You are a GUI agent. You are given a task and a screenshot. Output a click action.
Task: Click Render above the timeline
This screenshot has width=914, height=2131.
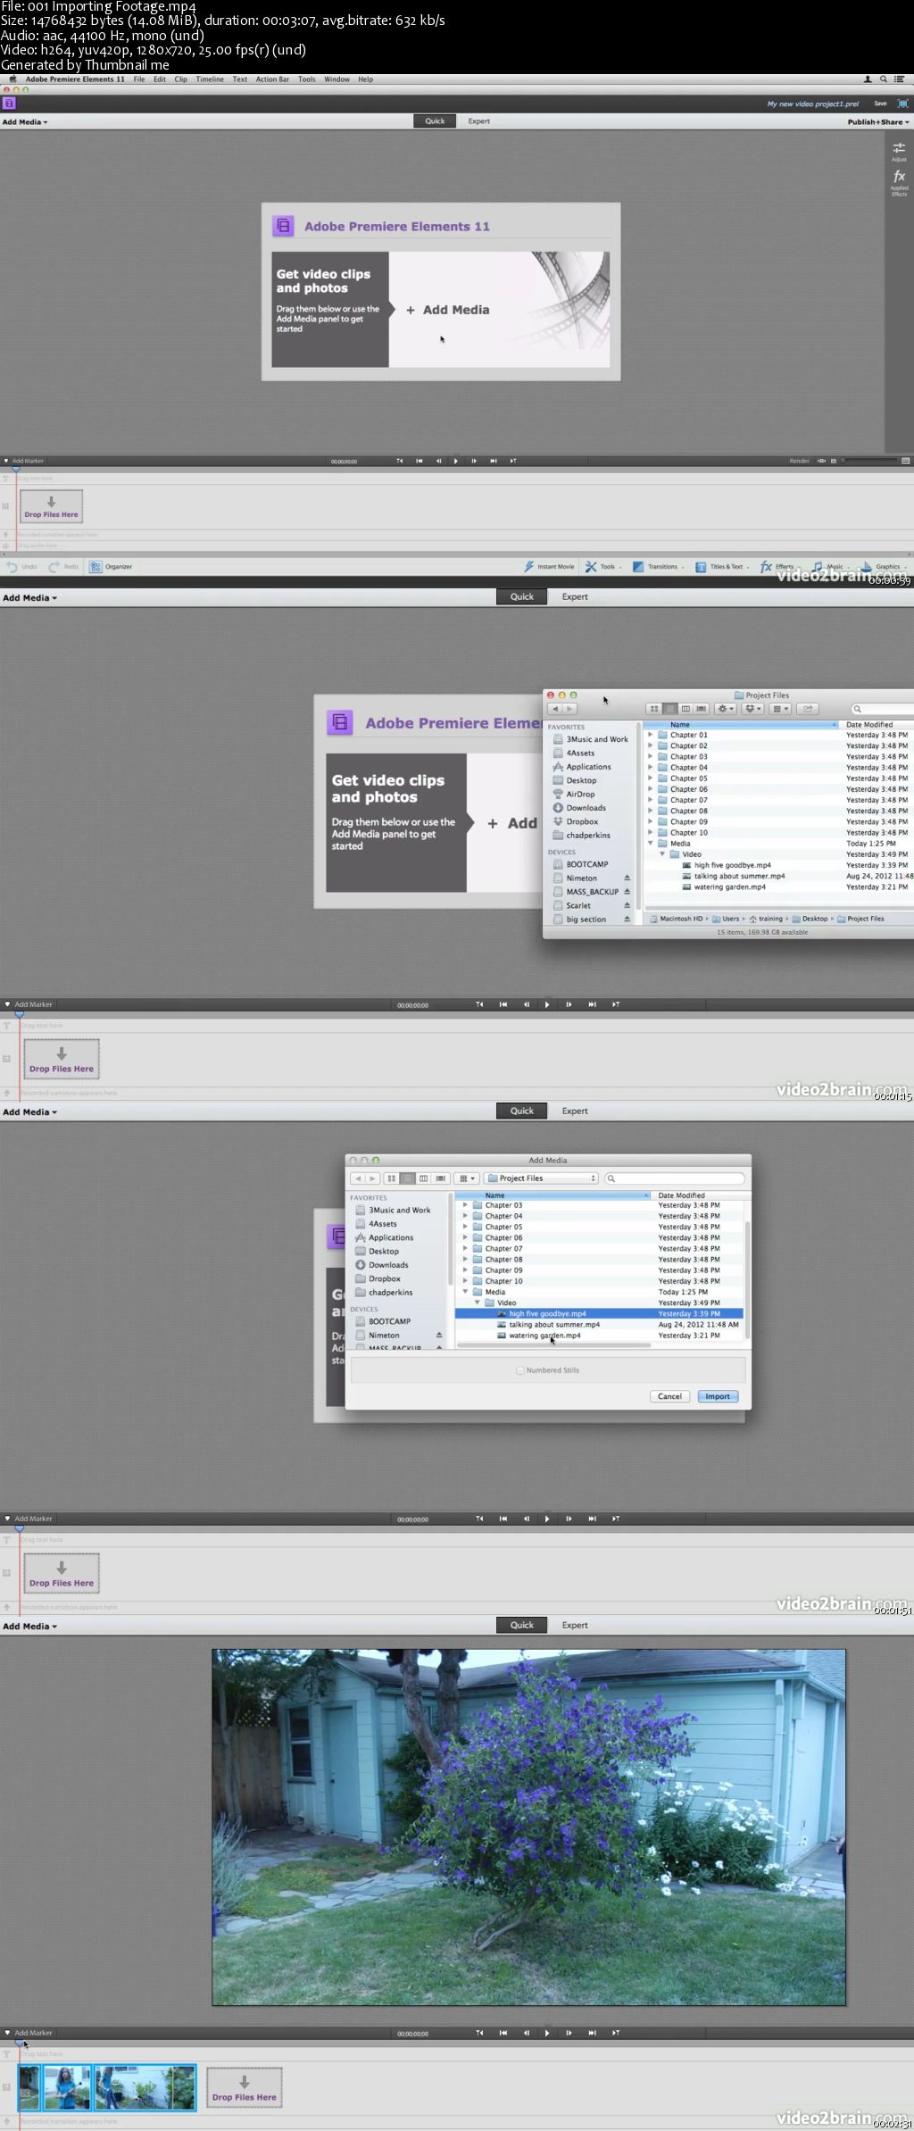pos(799,462)
